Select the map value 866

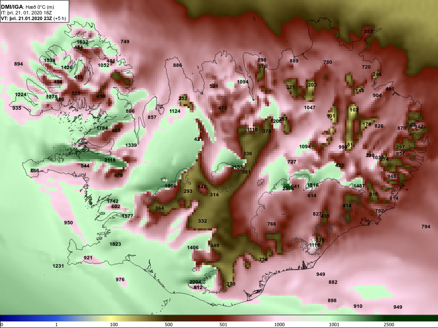click(x=35, y=171)
